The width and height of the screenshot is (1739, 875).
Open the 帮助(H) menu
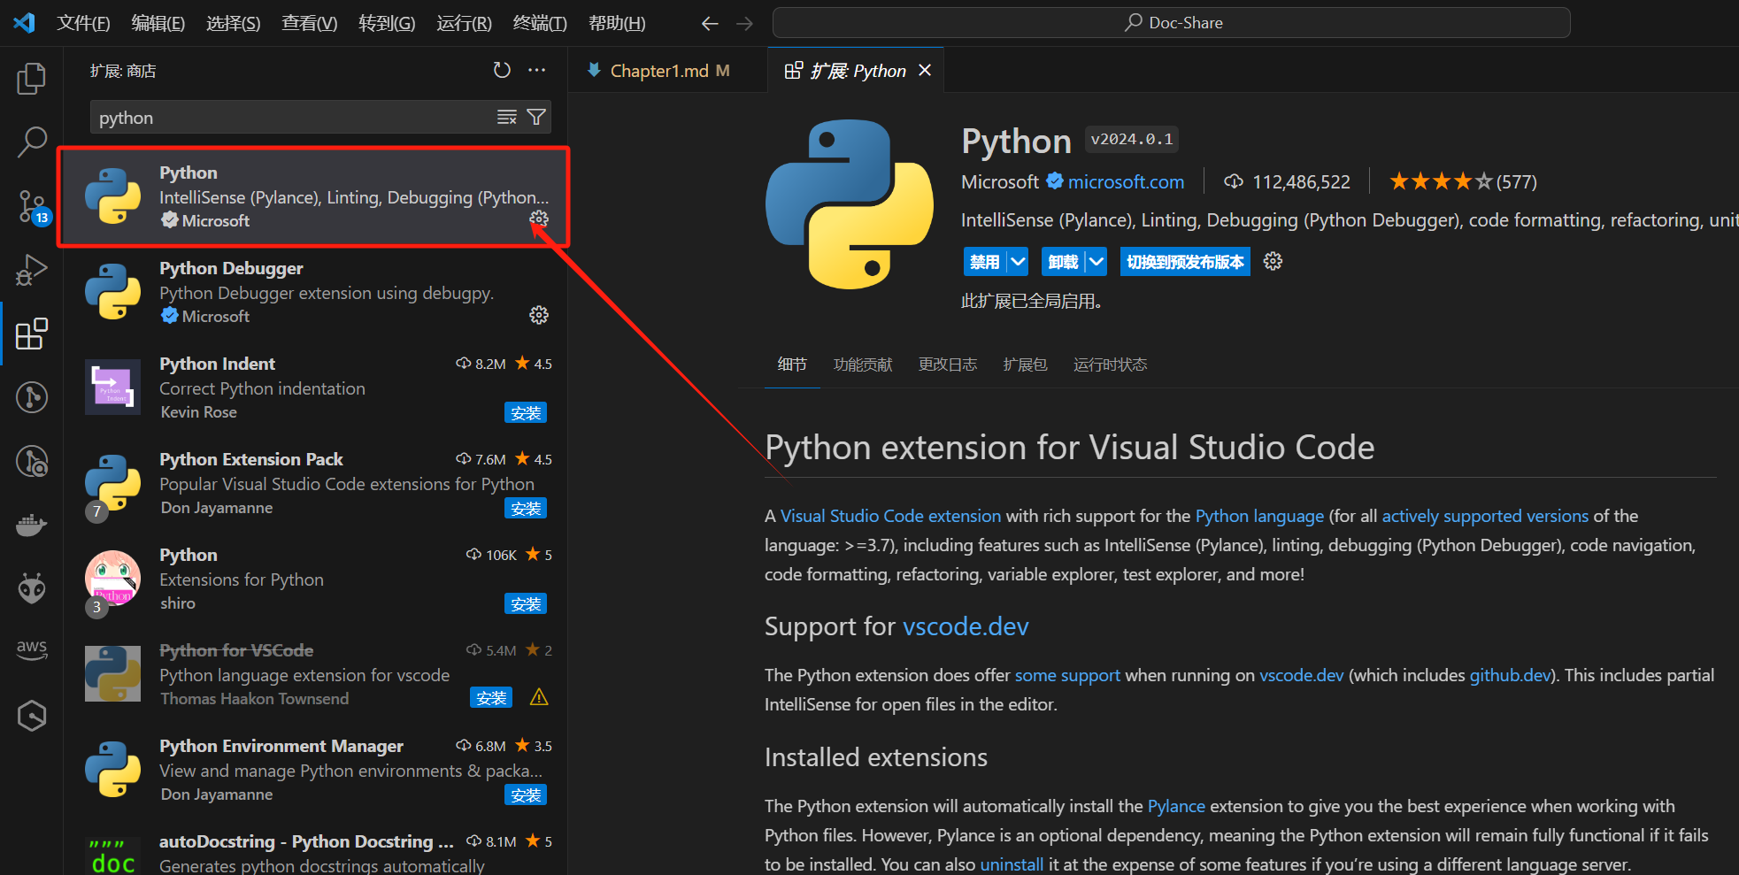point(617,23)
